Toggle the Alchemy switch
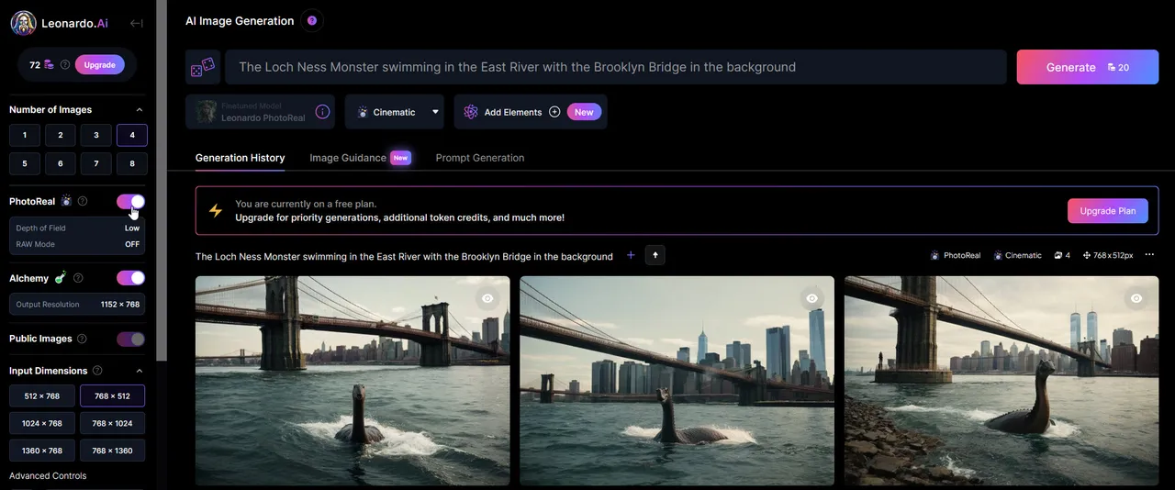Screen dimensions: 1175x490 tap(130, 278)
